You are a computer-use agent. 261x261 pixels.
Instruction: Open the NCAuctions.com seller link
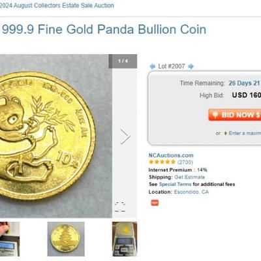click(x=171, y=155)
